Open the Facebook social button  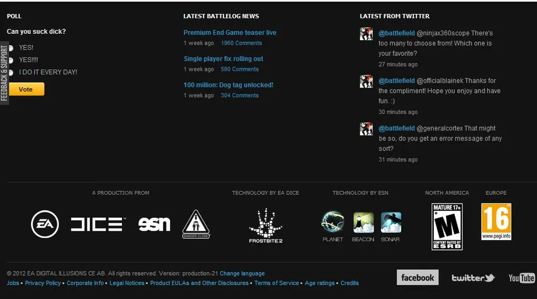[417, 278]
